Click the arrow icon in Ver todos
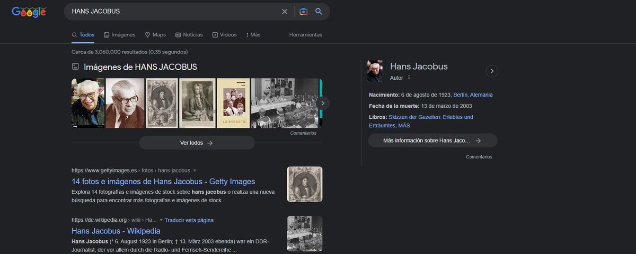The height and width of the screenshot is (254, 636). 210,143
